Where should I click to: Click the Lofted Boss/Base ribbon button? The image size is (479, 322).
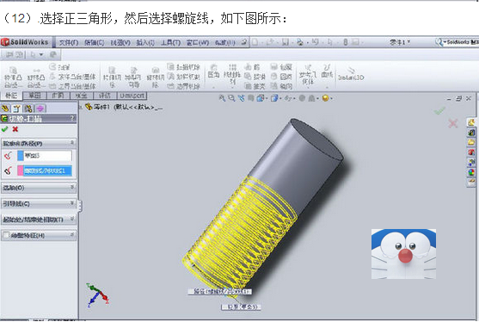tap(73, 77)
